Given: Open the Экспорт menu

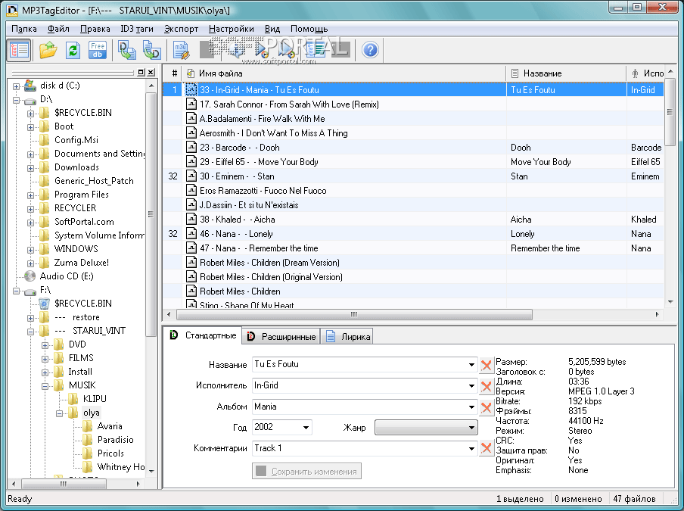Looking at the screenshot, I should [x=181, y=29].
